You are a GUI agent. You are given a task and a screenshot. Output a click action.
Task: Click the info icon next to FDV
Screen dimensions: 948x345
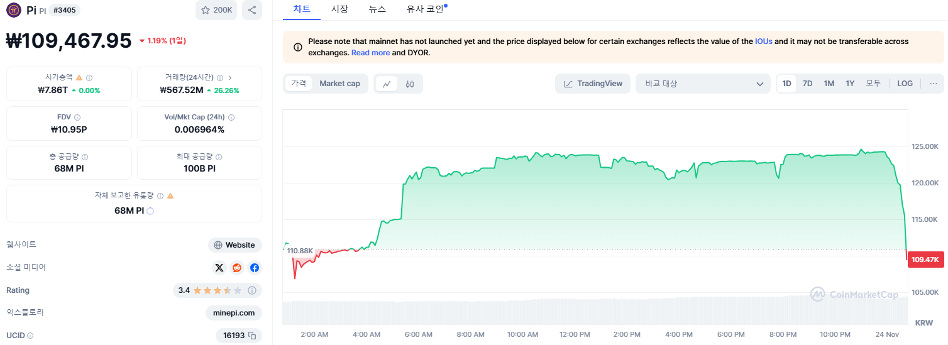77,118
